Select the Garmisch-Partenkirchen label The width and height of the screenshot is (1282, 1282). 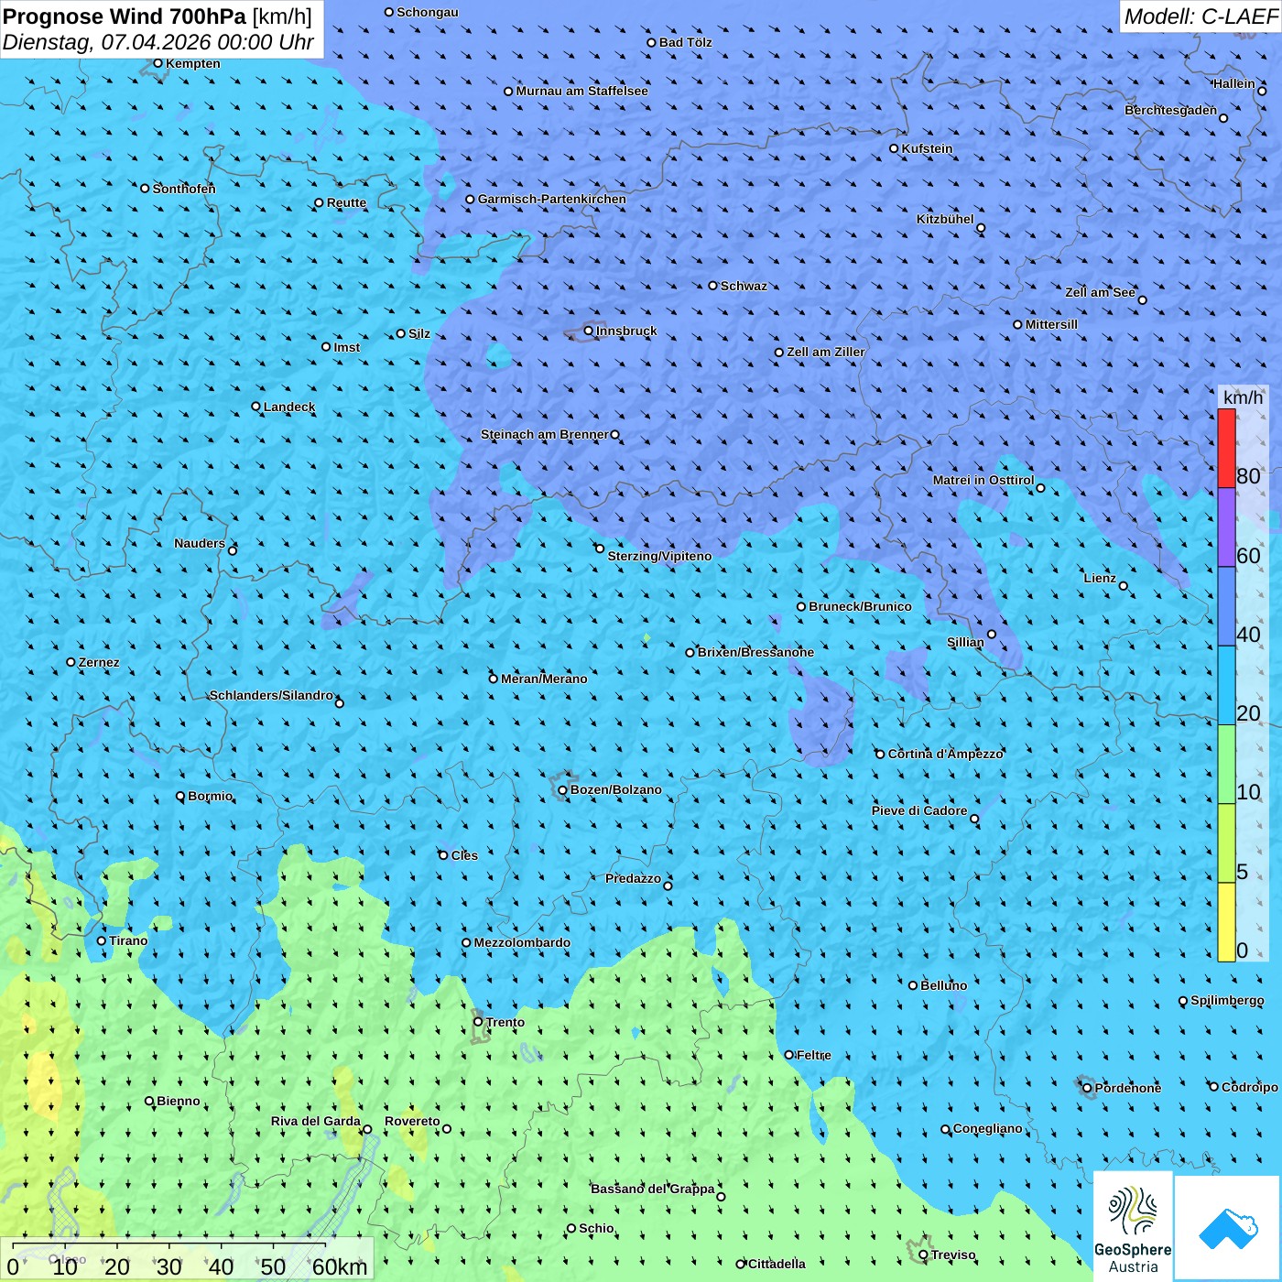552,199
